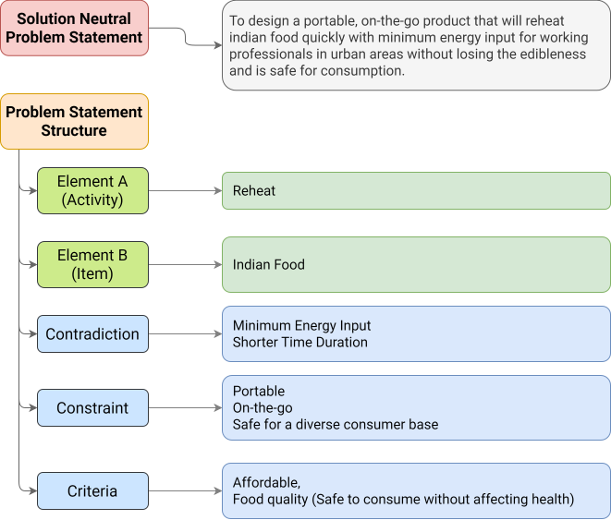
Task: Click the Problem Statement Structure box
Action: (x=74, y=121)
